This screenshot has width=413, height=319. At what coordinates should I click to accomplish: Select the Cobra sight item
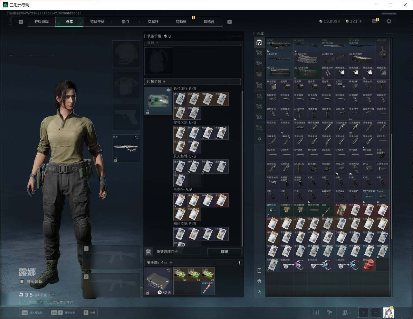point(383,196)
